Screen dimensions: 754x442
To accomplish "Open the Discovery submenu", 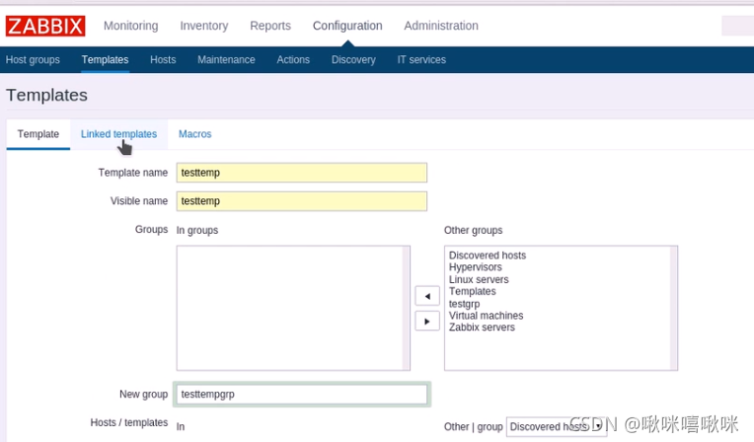I will pyautogui.click(x=353, y=59).
